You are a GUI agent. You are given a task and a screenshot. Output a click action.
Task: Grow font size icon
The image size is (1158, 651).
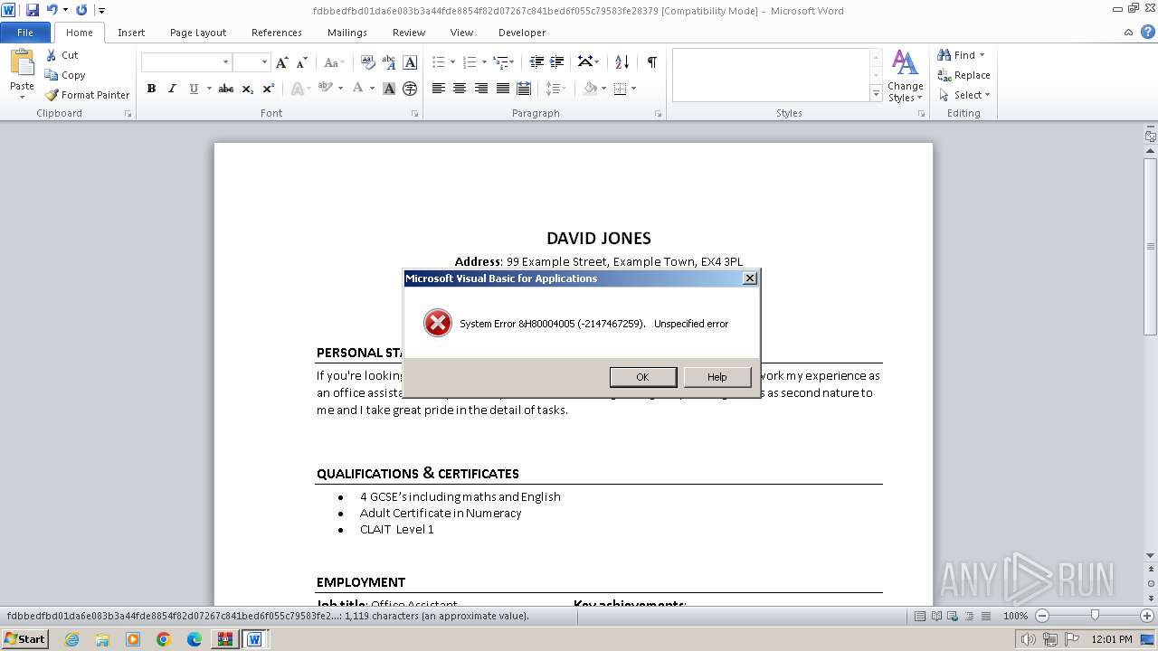click(x=282, y=62)
